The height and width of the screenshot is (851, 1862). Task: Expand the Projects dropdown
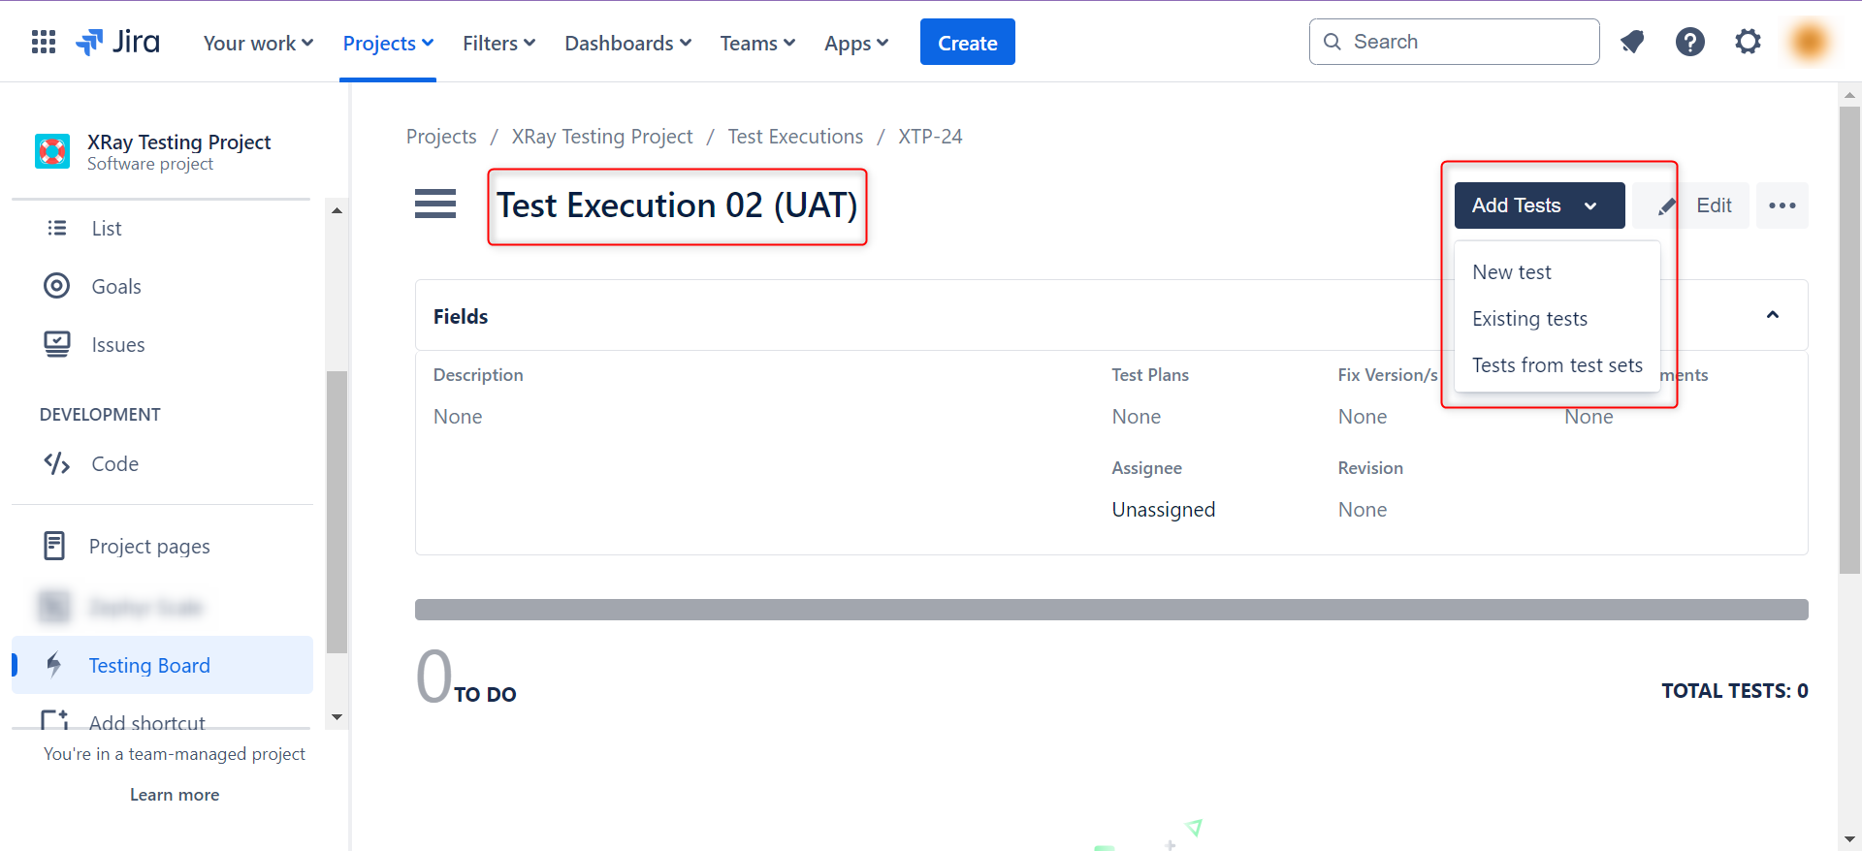click(x=388, y=44)
